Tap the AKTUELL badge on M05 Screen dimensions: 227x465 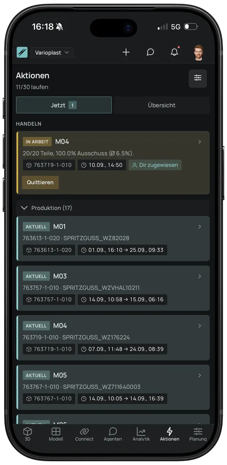click(x=36, y=375)
